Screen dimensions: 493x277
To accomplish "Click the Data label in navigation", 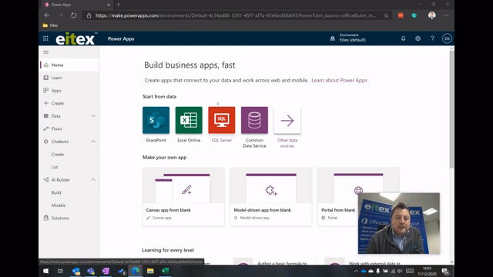I will click(x=55, y=116).
